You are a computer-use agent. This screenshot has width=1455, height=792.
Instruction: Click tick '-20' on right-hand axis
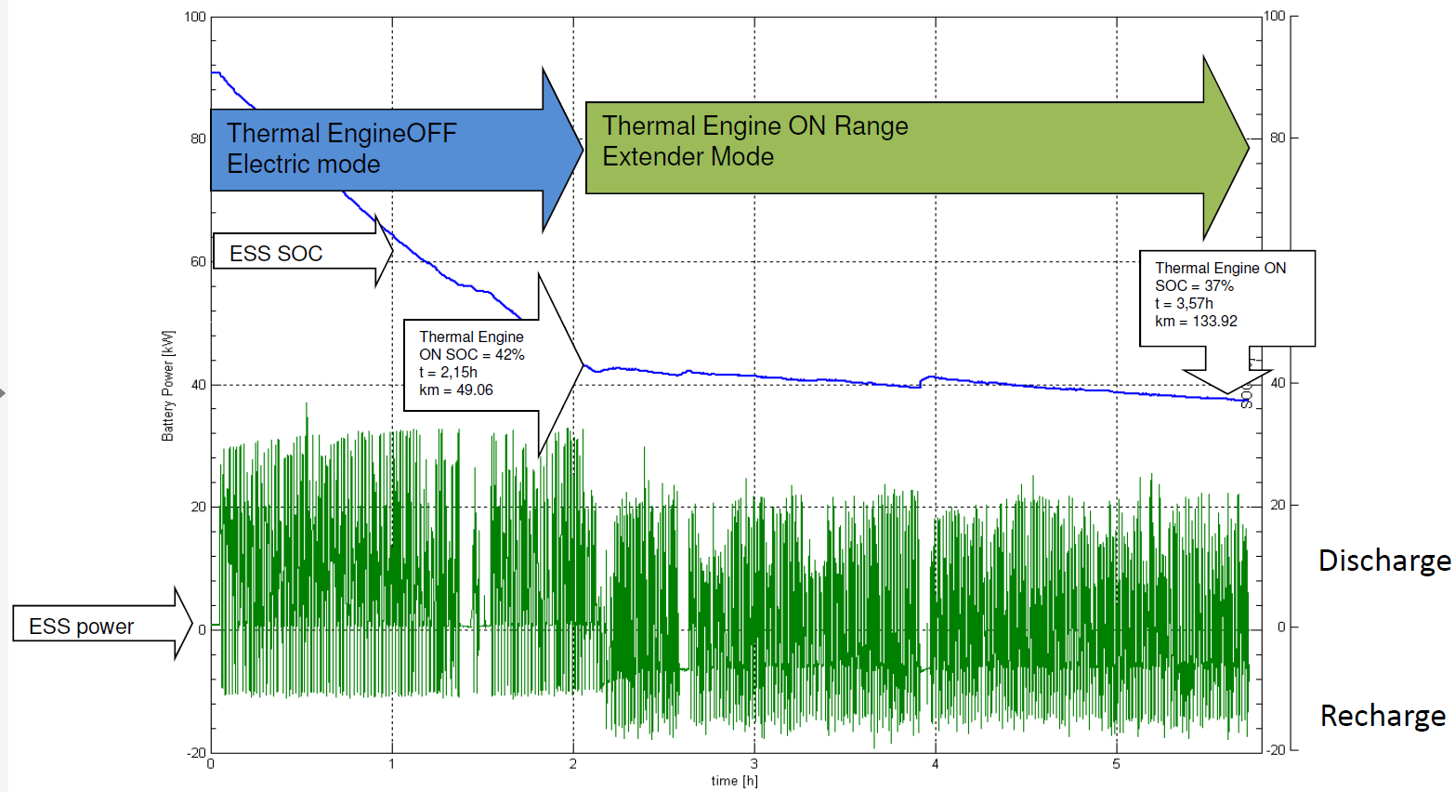[x=1276, y=750]
